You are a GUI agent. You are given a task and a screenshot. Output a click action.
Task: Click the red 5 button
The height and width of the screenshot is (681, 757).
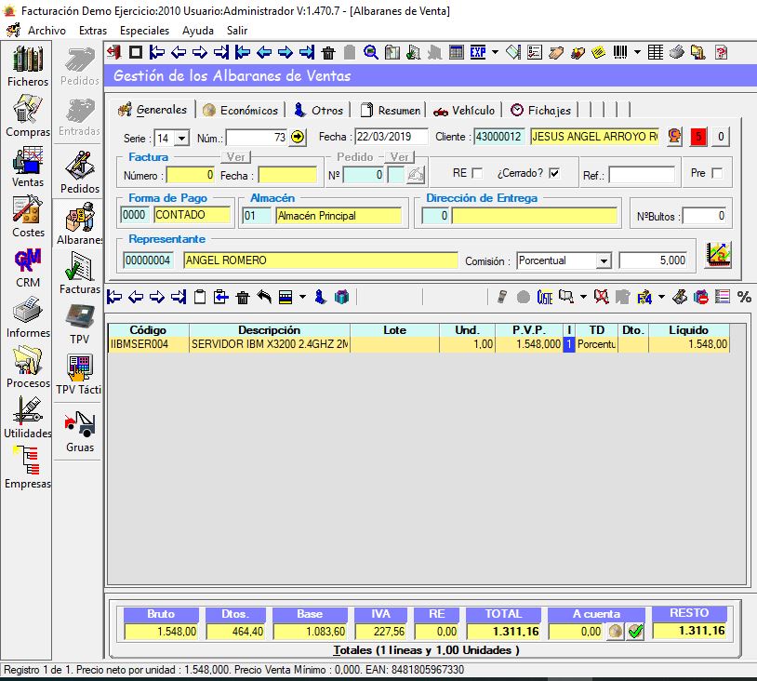click(698, 136)
